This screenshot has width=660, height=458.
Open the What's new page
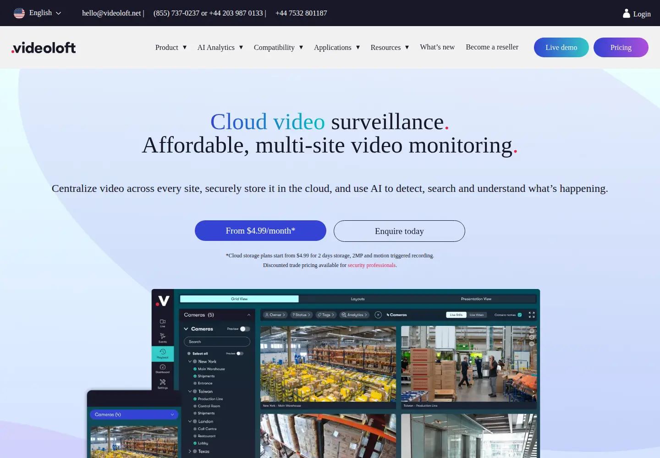click(437, 47)
